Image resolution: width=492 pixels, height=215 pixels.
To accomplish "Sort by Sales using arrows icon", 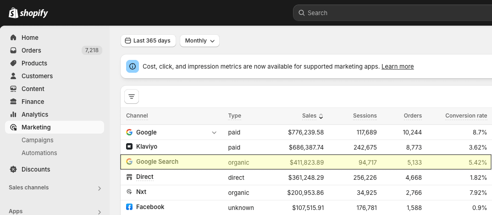I will click(321, 116).
